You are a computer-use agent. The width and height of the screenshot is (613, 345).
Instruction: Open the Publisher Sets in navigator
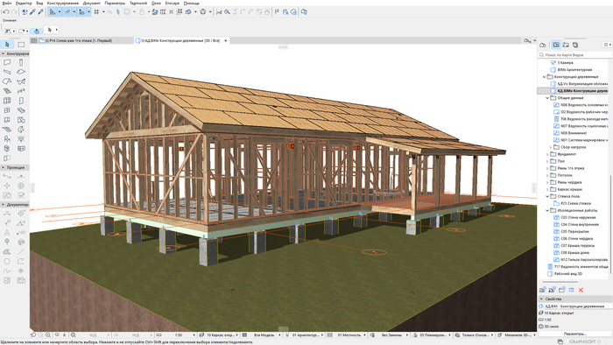point(575,45)
